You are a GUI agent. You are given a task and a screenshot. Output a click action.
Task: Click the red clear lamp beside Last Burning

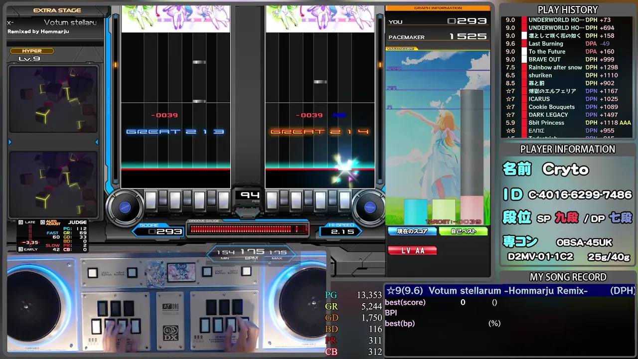(524, 43)
